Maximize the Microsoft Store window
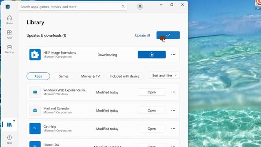Image resolution: width=261 pixels, height=147 pixels. [172, 4]
